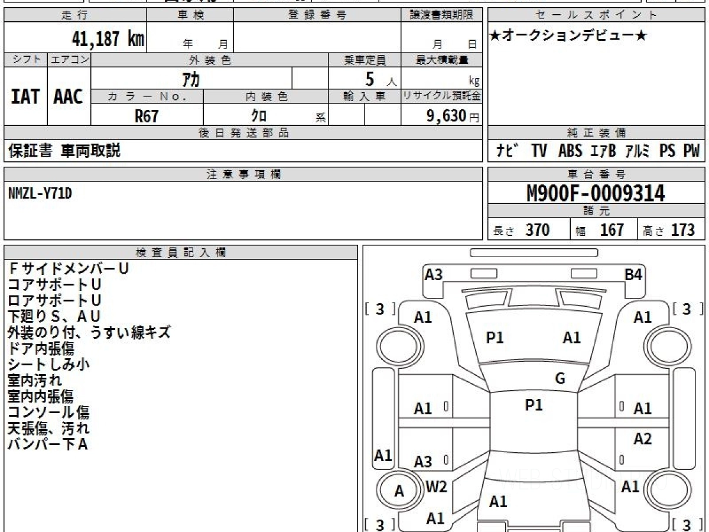Select the inspector note コンソール傷
709x532 pixels.
click(x=48, y=412)
